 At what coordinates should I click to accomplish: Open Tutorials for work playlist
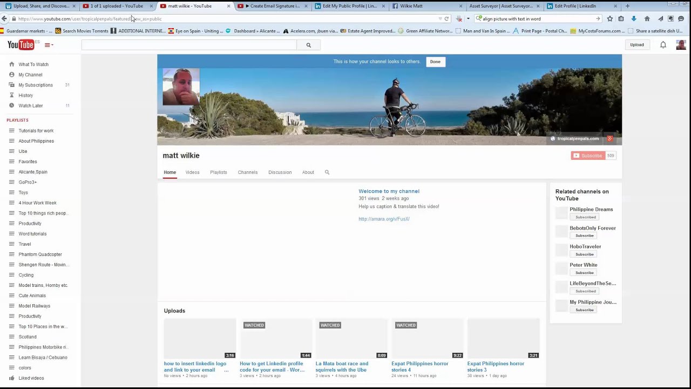(36, 131)
